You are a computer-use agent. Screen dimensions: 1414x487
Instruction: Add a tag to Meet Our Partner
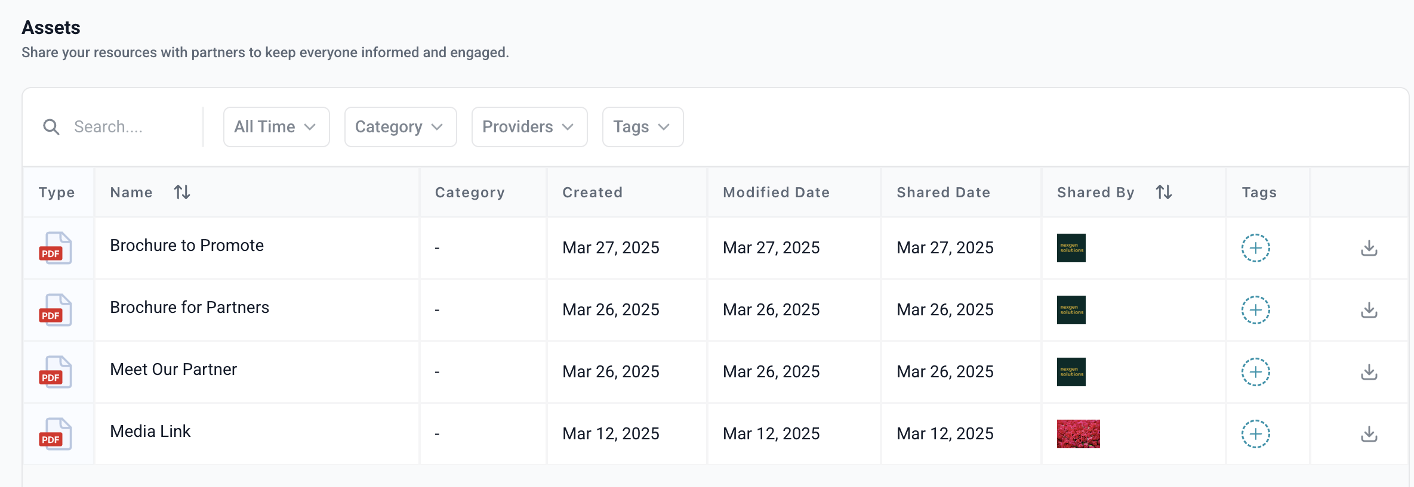coord(1255,372)
